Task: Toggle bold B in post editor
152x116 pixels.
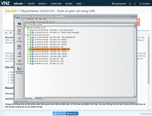Action: click(x=11, y=33)
